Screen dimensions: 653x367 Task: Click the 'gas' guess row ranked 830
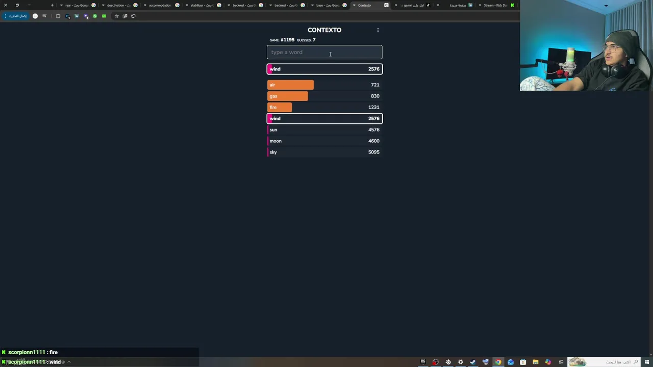click(x=324, y=96)
